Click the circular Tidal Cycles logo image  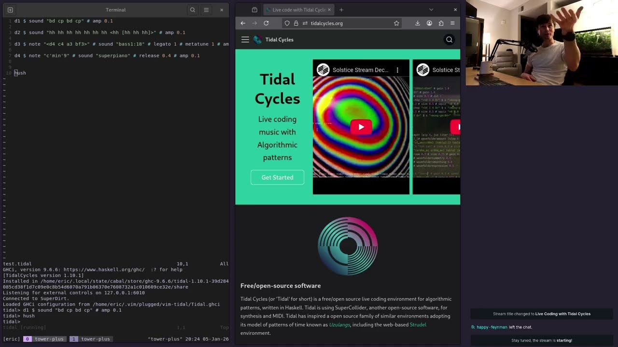coord(348,246)
